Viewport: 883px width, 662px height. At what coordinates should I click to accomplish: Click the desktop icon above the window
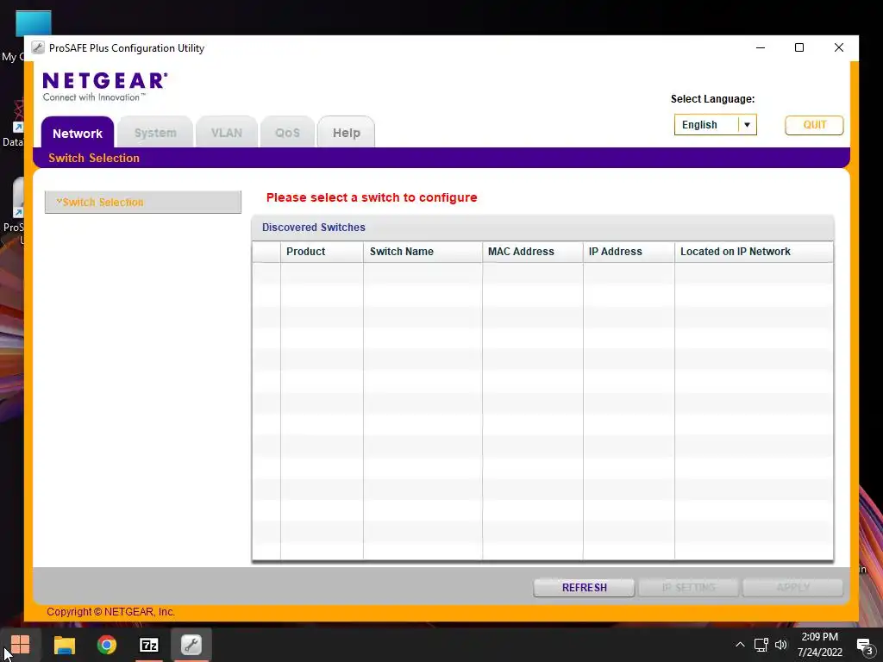[x=34, y=23]
